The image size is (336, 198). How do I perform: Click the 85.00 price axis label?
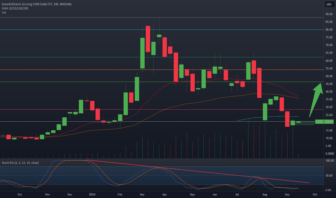pos(329,22)
